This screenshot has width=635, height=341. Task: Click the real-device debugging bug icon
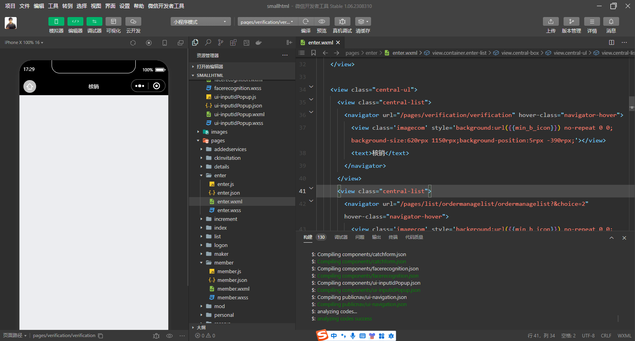342,21
